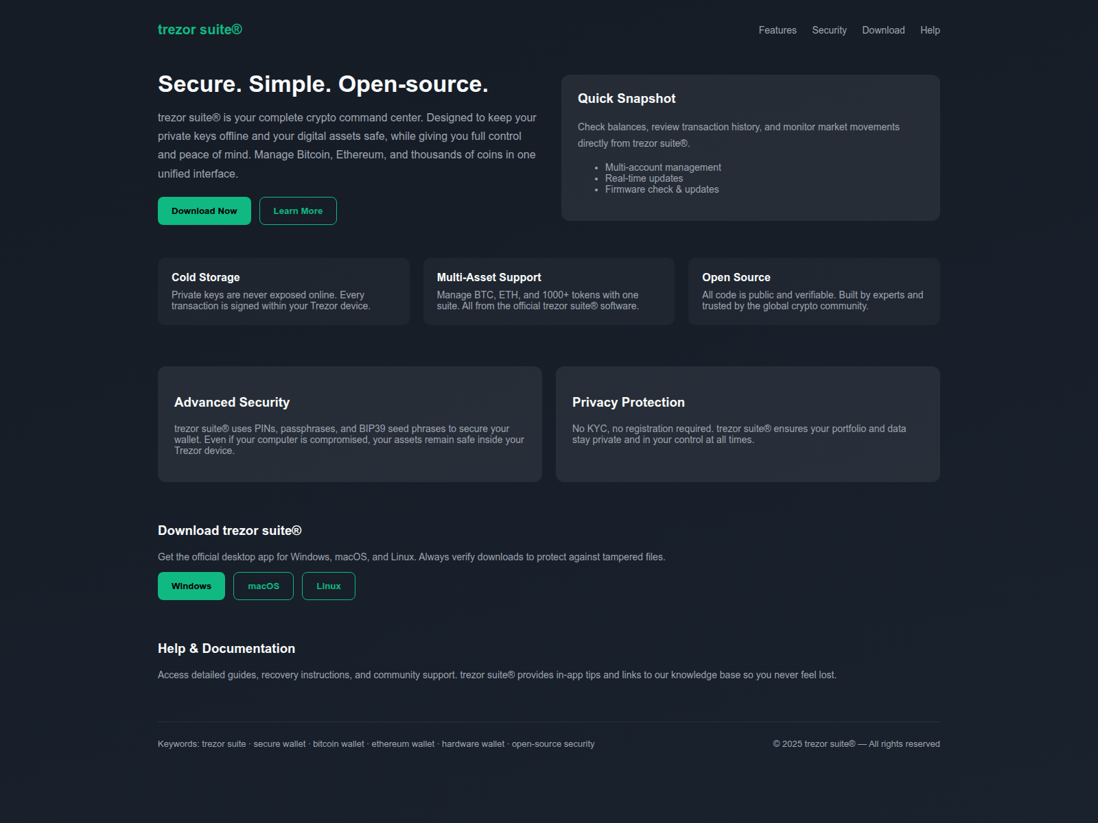The image size is (1098, 823).
Task: Choose the Windows download button
Action: tap(191, 586)
